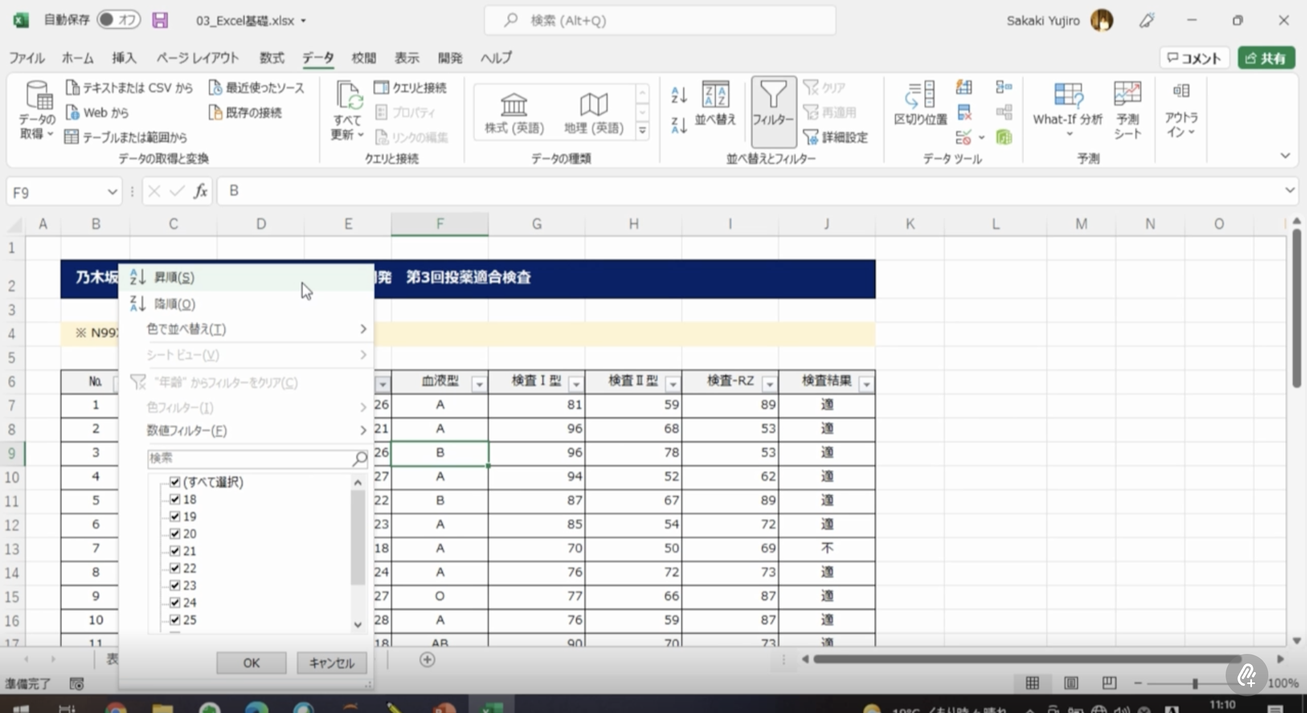Click the OK button in filter menu
1307x713 pixels.
[x=251, y=663]
